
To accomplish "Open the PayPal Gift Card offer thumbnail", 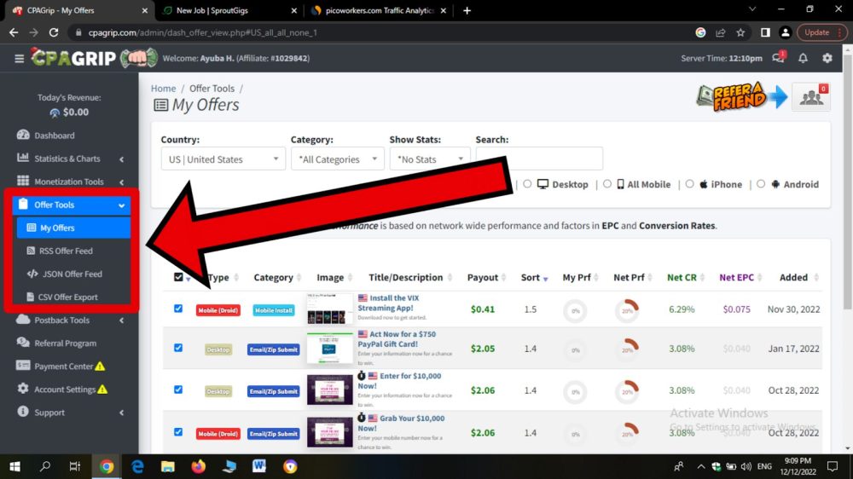I will tap(329, 348).
